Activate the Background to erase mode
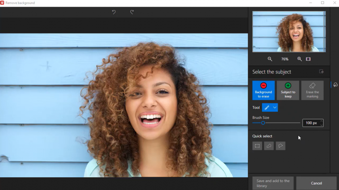This screenshot has width=339, height=190. (x=263, y=90)
